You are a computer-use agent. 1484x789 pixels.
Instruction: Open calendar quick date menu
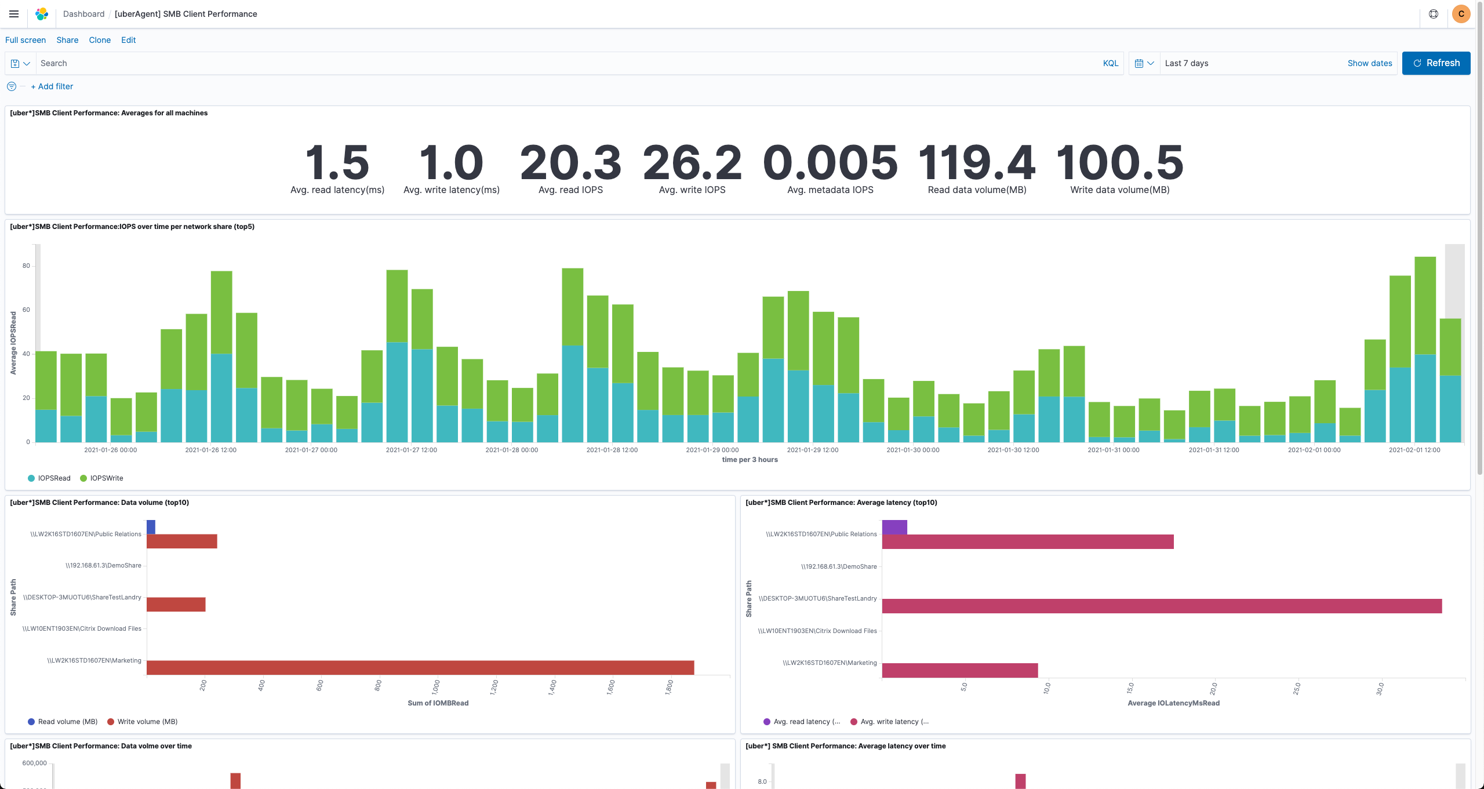point(1144,63)
